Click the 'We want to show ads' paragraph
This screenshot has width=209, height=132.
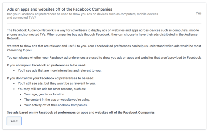point(104,48)
